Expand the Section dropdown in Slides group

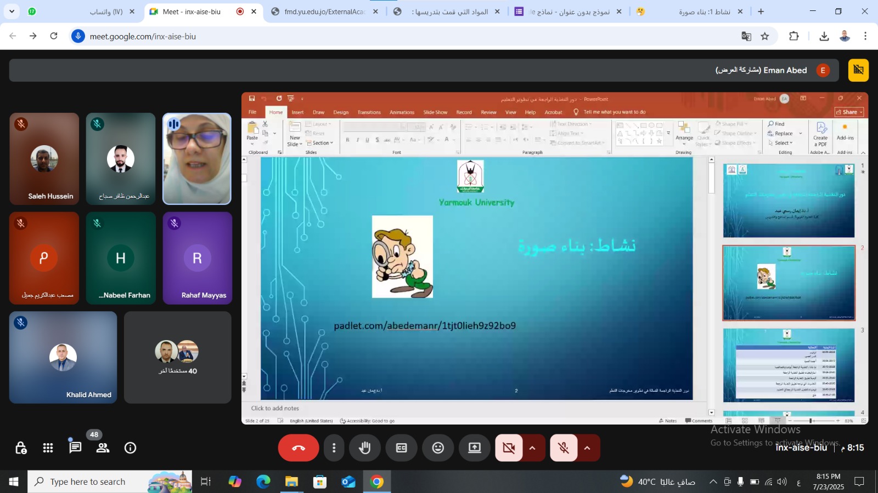point(319,143)
